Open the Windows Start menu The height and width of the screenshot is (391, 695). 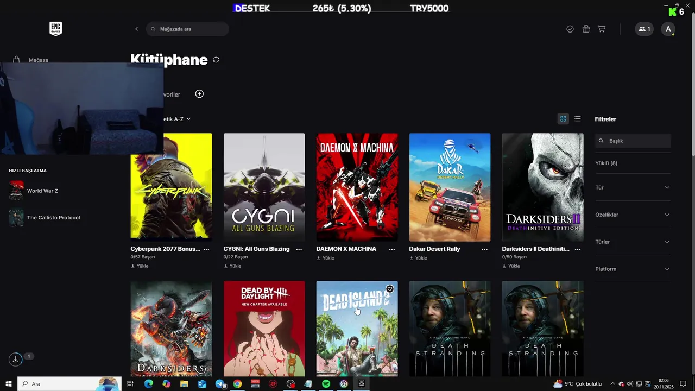pyautogui.click(x=9, y=384)
